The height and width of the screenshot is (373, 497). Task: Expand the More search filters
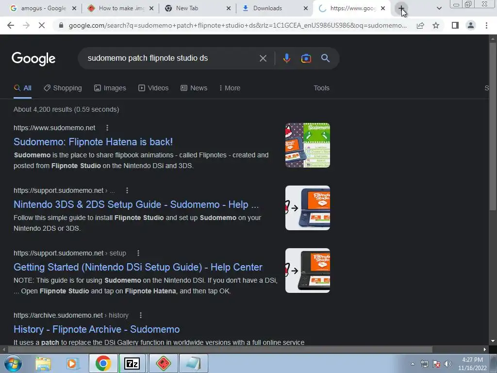click(x=230, y=88)
